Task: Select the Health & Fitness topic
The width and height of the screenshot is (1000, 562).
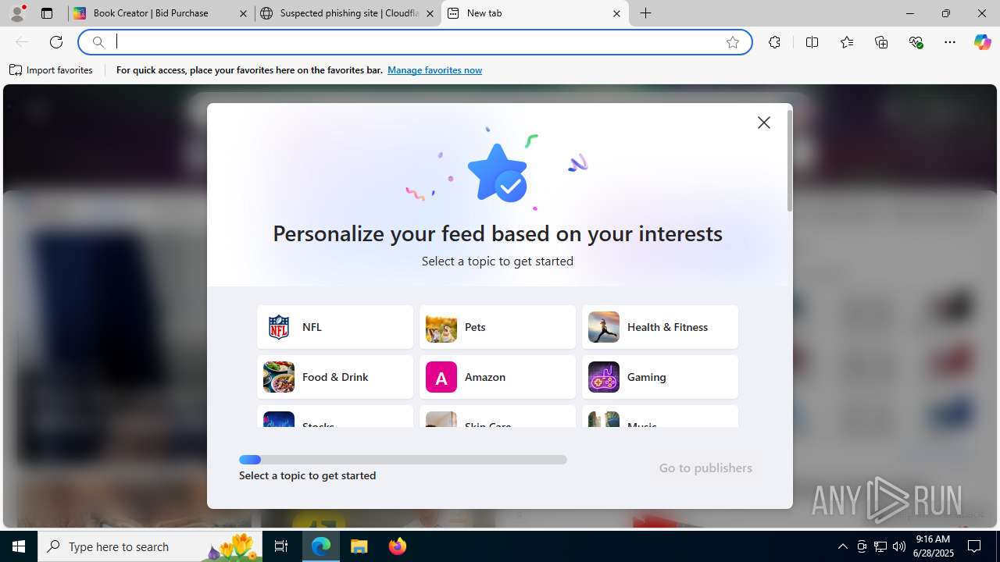Action: pyautogui.click(x=660, y=327)
